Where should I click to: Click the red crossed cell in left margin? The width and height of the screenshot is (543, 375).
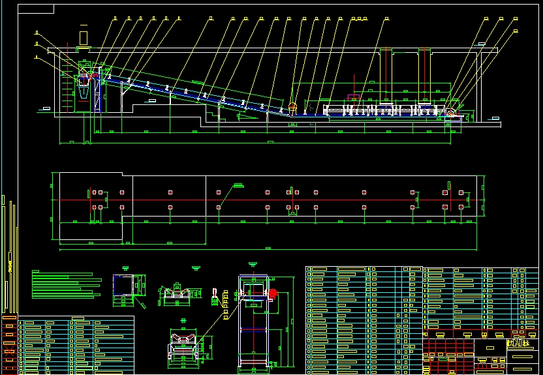coord(9,352)
